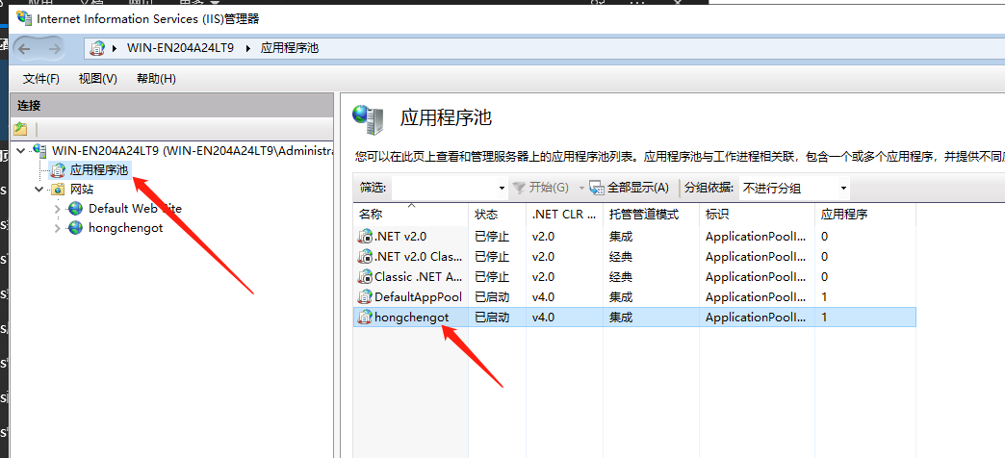Click the connect-to-server icon under 连接
Screen dimensions: 1005x458
20,128
